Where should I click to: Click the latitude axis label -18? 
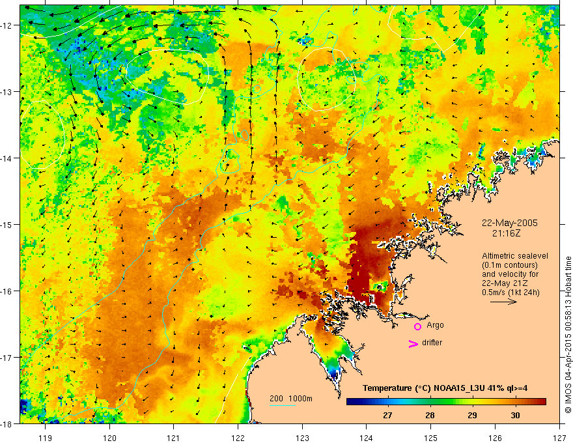pyautogui.click(x=7, y=423)
